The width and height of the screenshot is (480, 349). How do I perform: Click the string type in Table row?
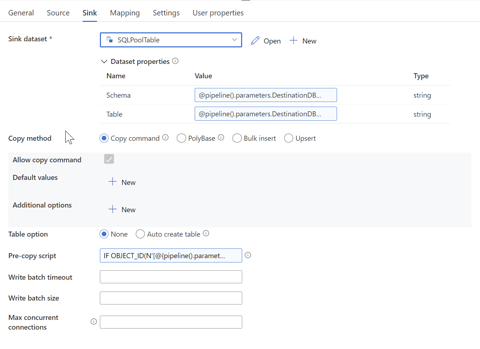point(422,114)
